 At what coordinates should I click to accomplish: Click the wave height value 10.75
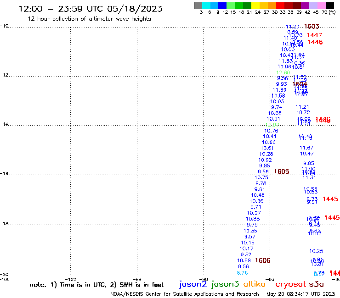(x=261, y=177)
